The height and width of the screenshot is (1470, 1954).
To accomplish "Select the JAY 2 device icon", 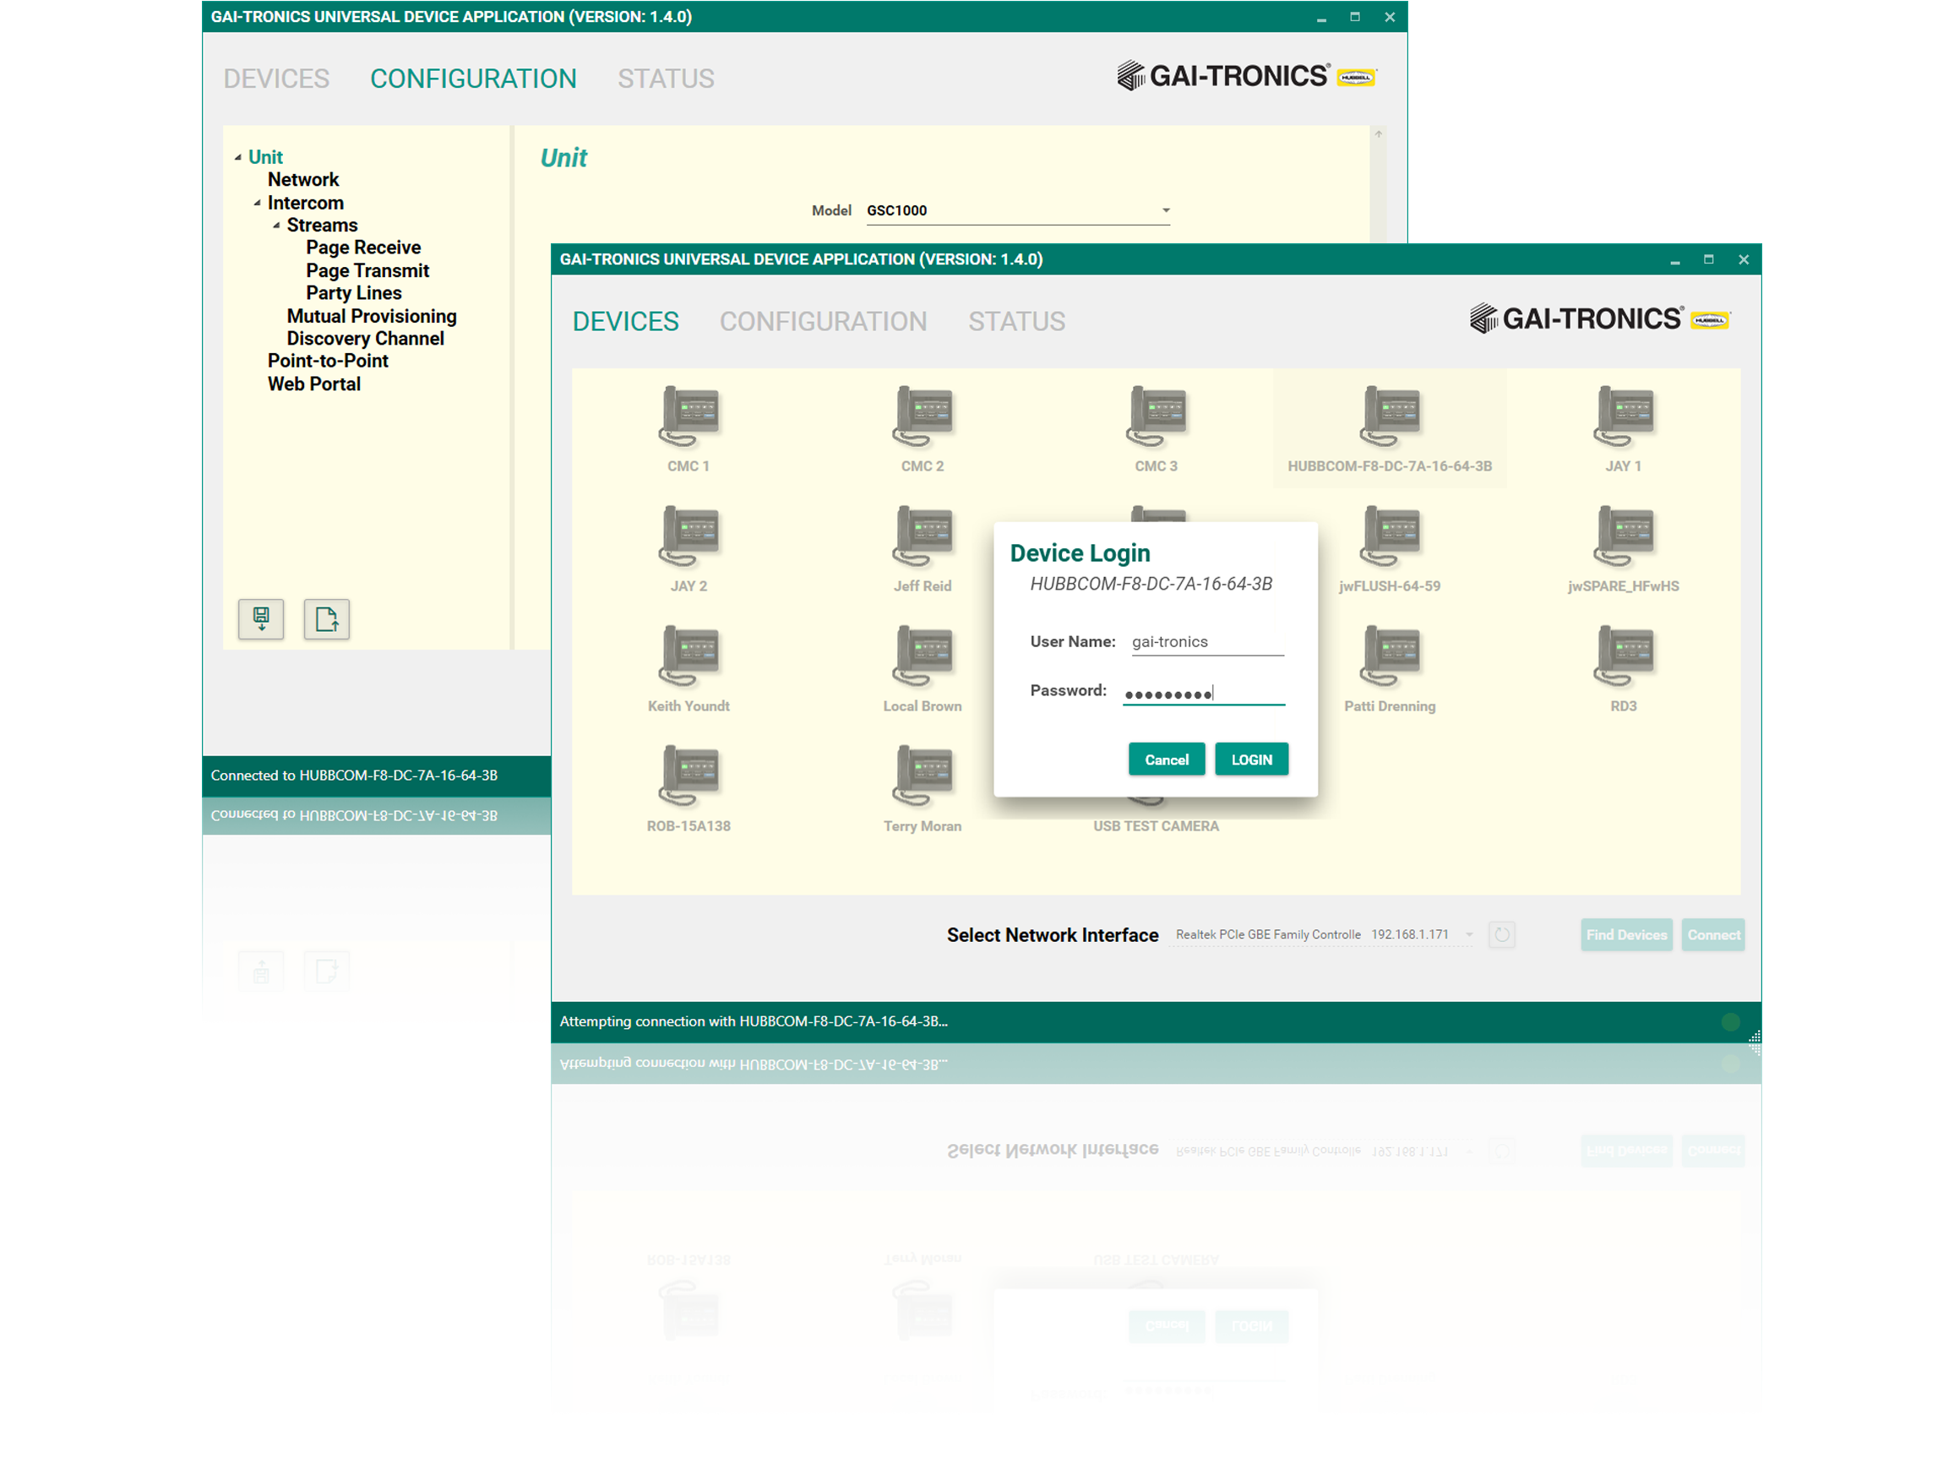I will 689,537.
